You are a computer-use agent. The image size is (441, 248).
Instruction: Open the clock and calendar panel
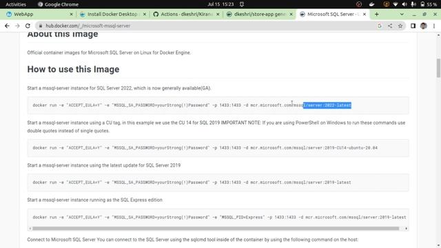(220, 4)
